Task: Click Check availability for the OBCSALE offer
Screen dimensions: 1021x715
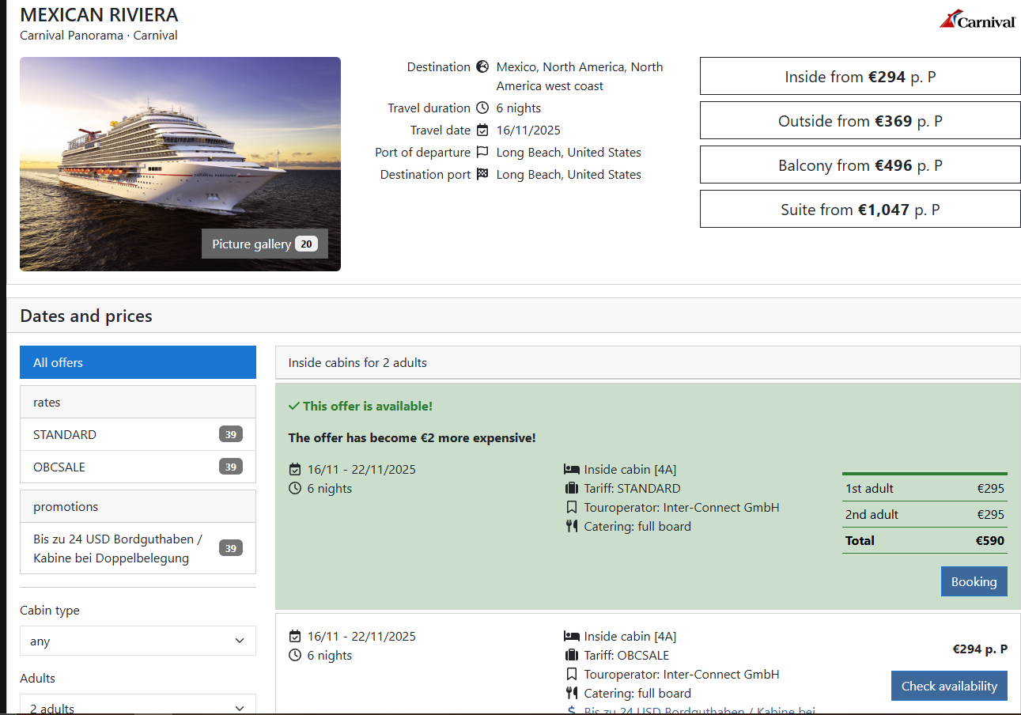Action: point(949,686)
